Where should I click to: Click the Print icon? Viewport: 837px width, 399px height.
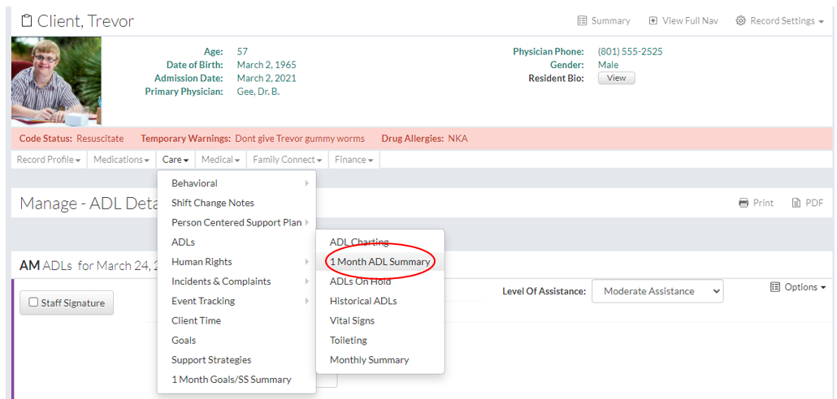(744, 203)
